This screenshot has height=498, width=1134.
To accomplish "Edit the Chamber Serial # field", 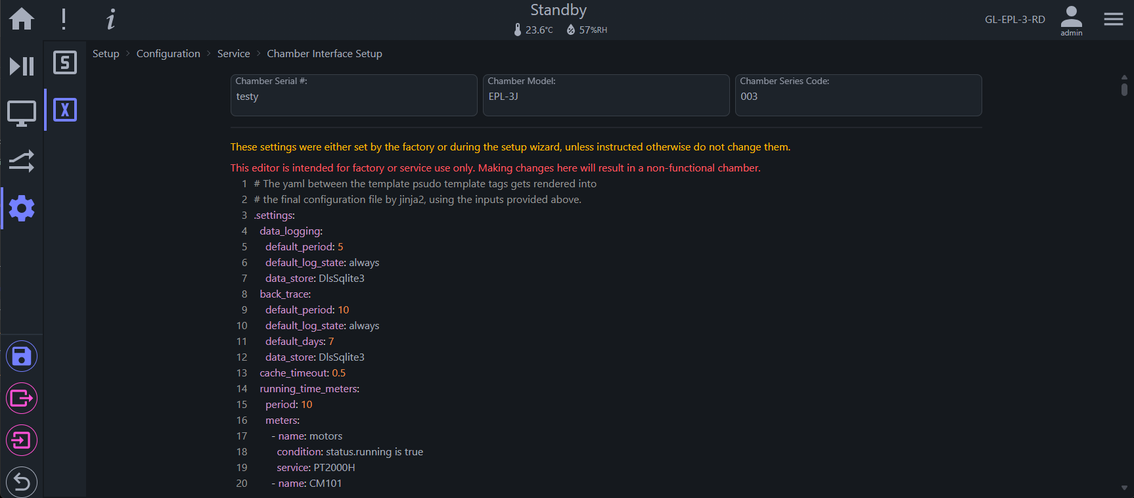I will pyautogui.click(x=354, y=95).
